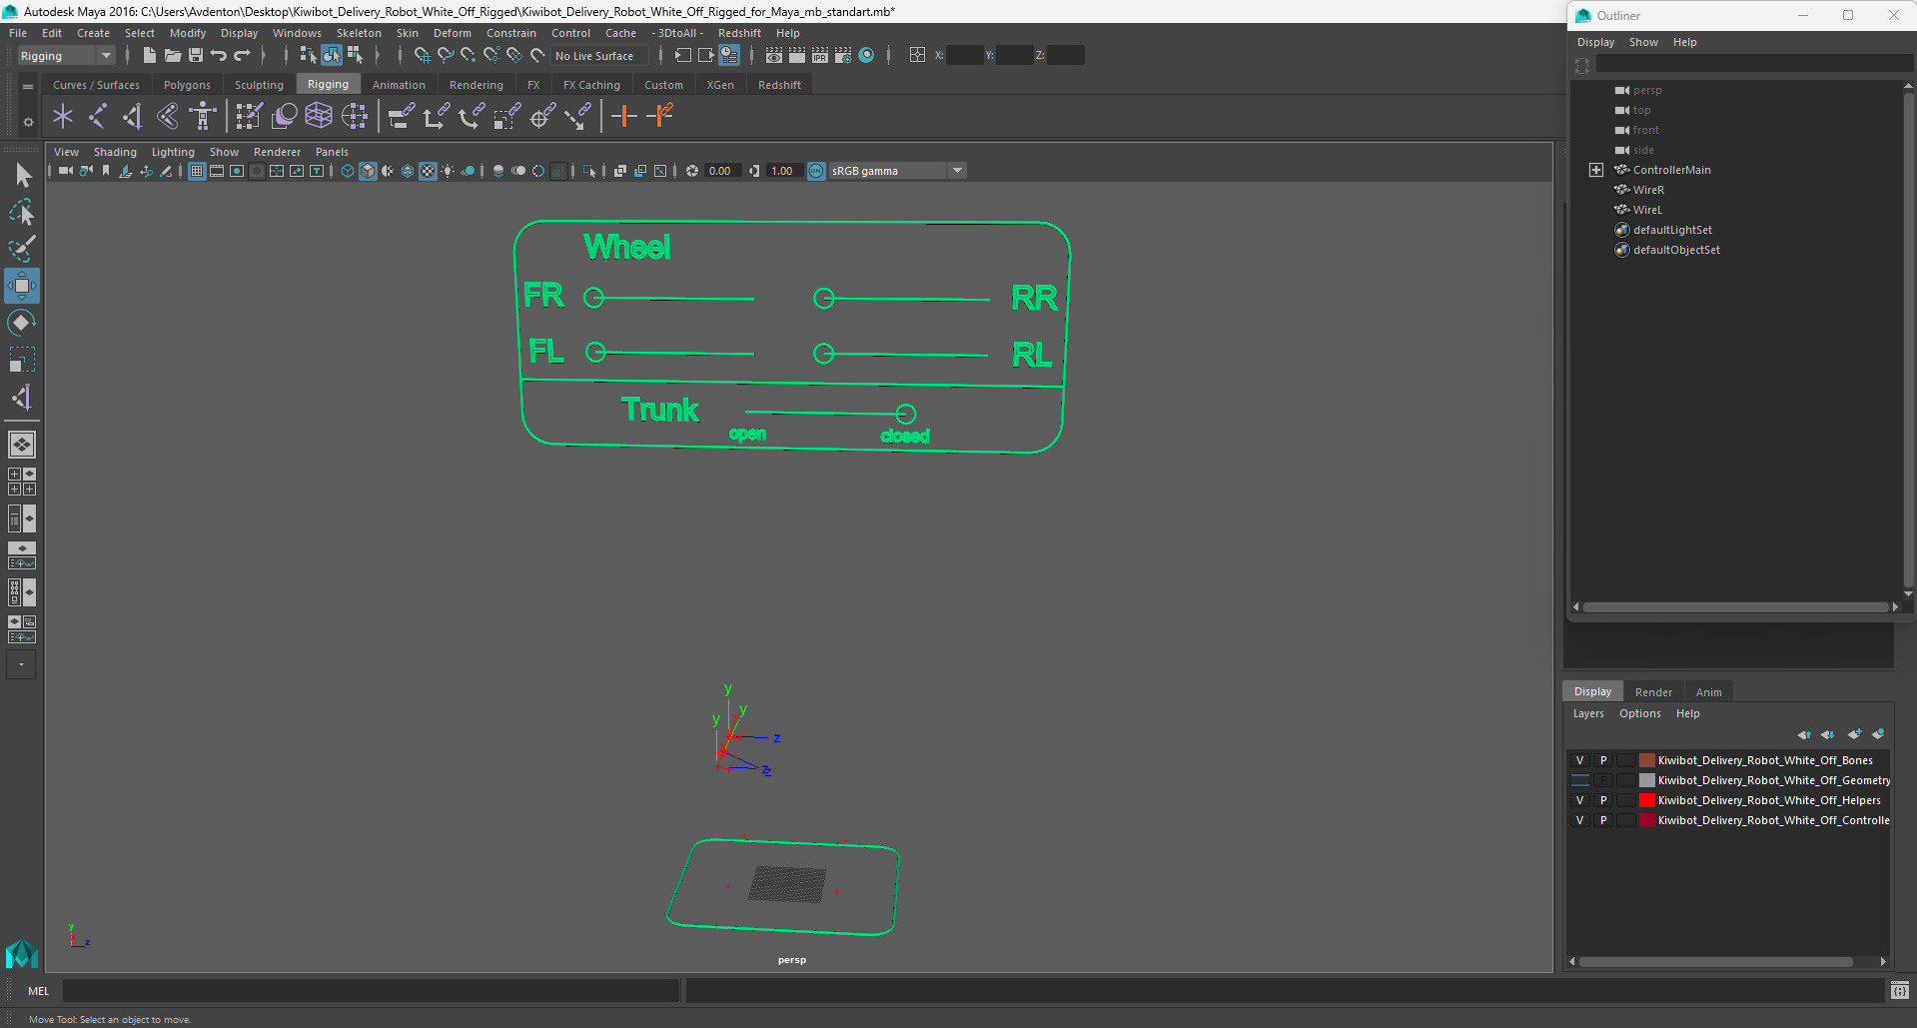Open the layer editor Options menu

pyautogui.click(x=1639, y=713)
